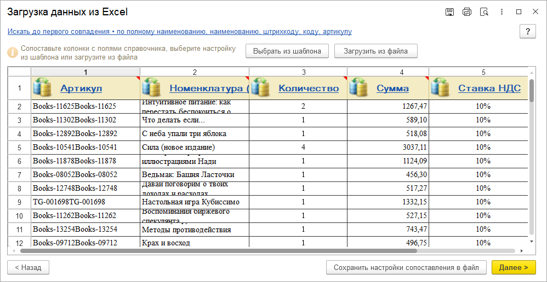The height and width of the screenshot is (282, 547).
Task: Click the database icon beside Артикул
Action: (x=43, y=88)
